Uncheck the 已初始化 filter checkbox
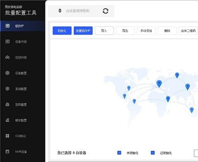 pyautogui.click(x=153, y=153)
